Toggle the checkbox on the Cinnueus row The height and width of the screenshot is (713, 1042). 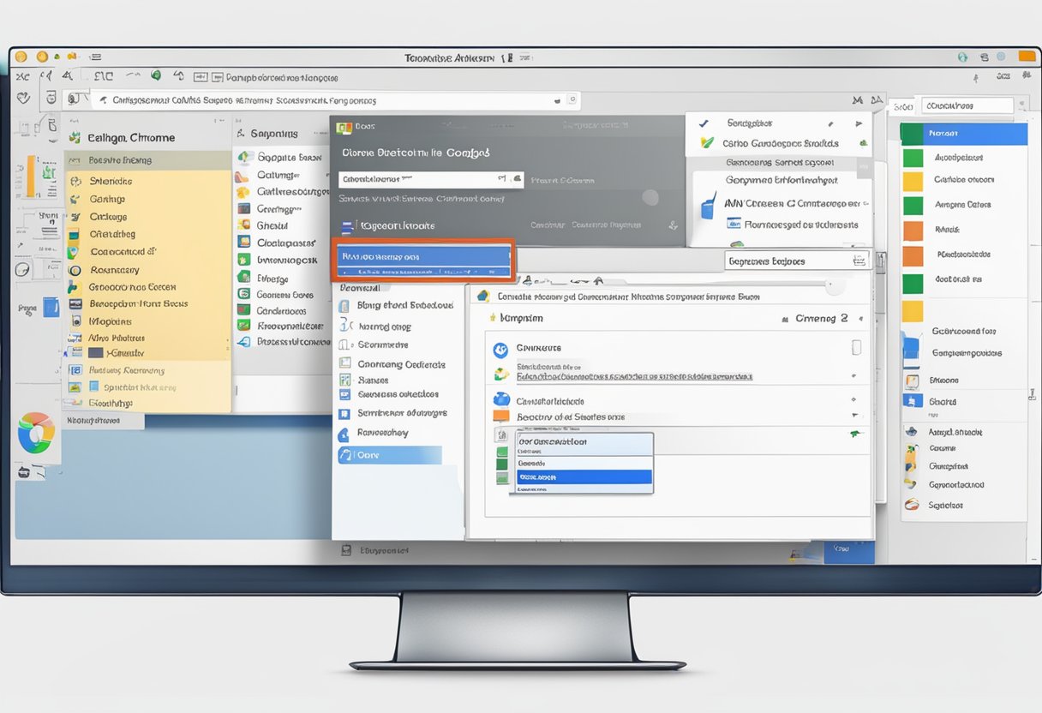tap(855, 347)
